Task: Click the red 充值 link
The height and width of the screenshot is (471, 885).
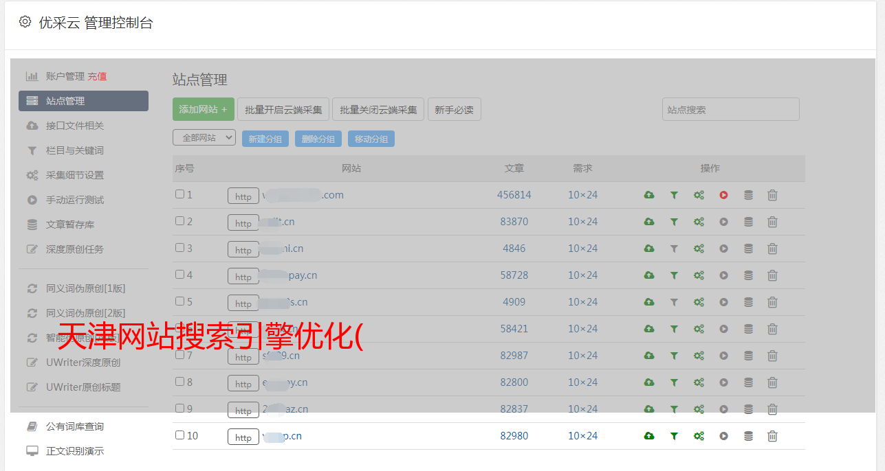Action: coord(97,76)
